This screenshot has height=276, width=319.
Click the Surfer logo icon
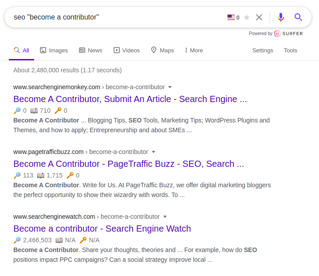click(x=277, y=33)
